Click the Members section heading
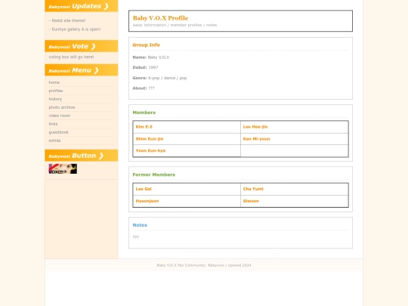 click(x=144, y=113)
